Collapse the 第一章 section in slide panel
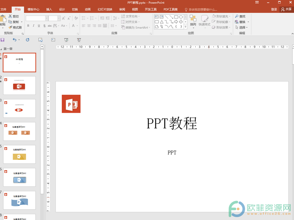 1,49
